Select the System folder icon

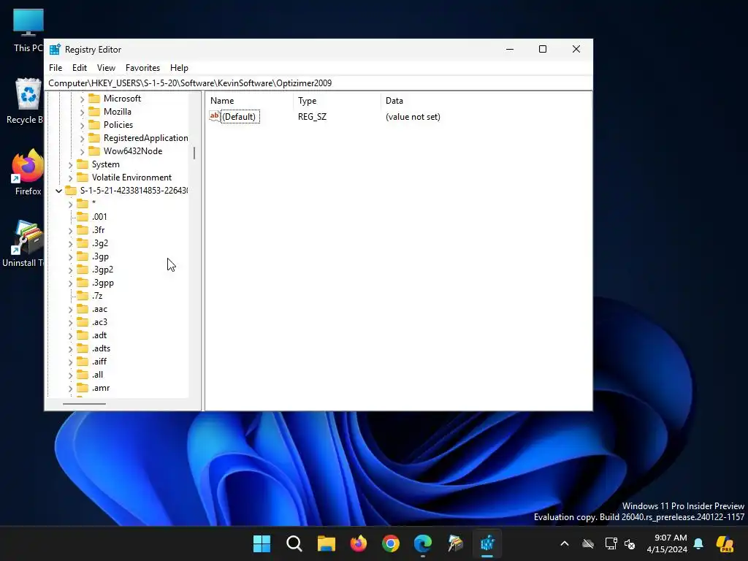83,164
